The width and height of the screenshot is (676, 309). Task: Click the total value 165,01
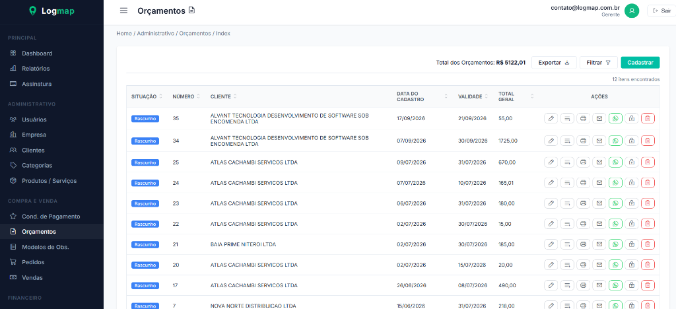tap(506, 183)
